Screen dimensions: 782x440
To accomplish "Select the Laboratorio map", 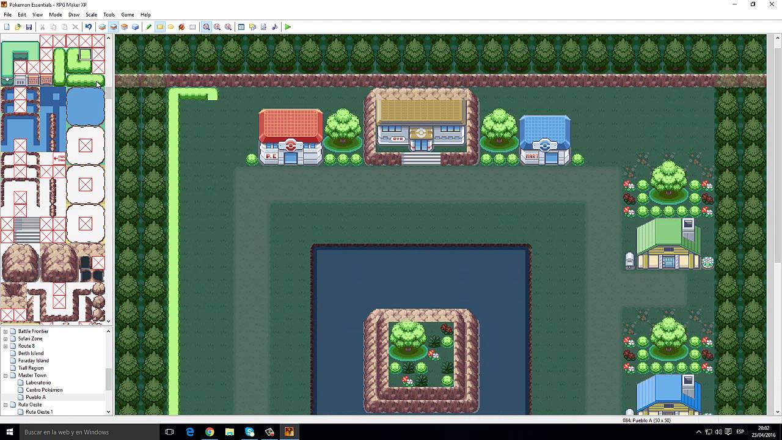I will (x=38, y=383).
